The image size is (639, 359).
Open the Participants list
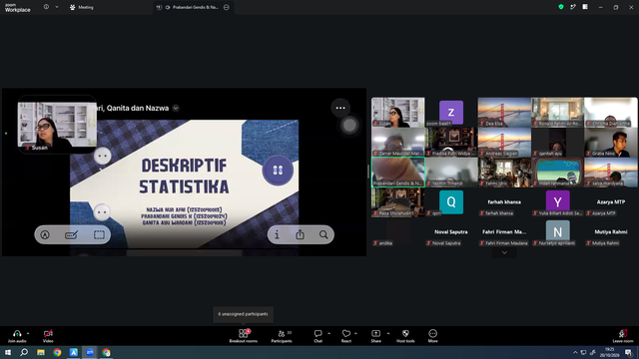coord(282,336)
